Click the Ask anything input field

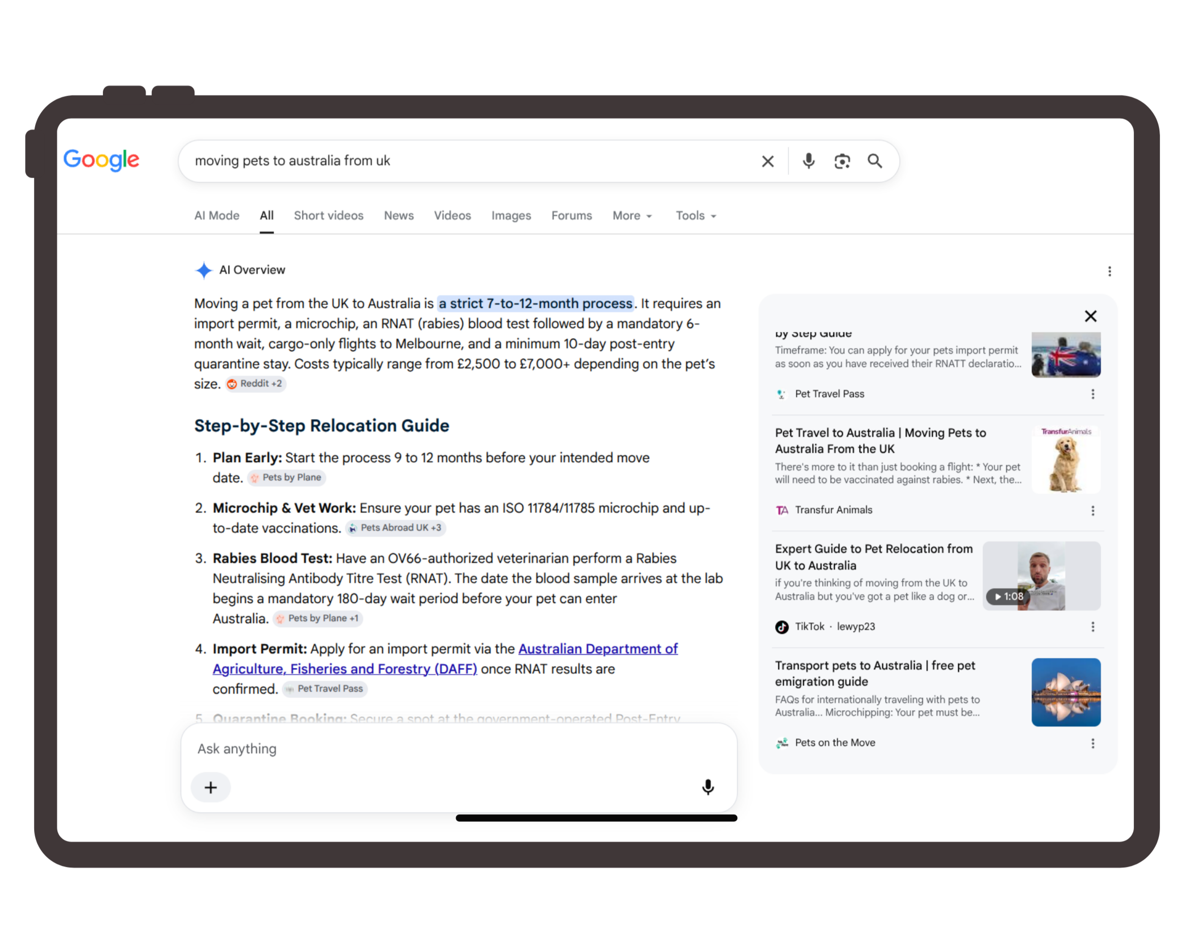(x=458, y=748)
